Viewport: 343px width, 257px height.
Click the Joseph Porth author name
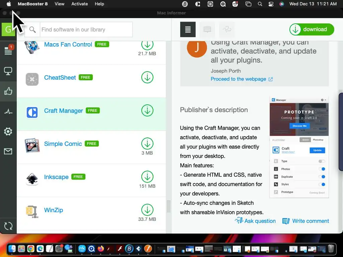point(226,71)
